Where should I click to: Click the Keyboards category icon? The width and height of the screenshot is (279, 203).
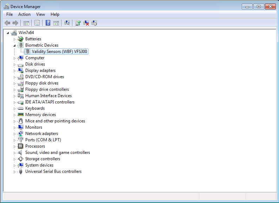coord(21,108)
